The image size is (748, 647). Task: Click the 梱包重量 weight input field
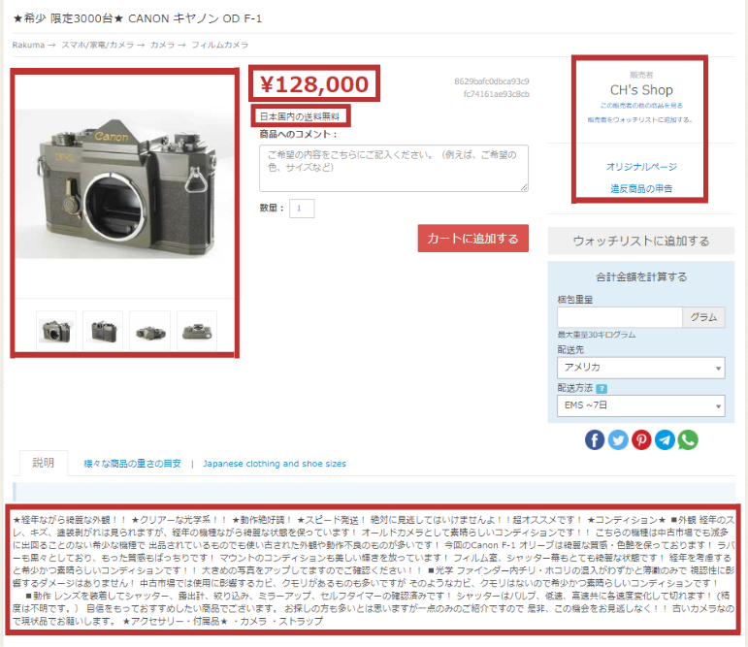pyautogui.click(x=620, y=317)
